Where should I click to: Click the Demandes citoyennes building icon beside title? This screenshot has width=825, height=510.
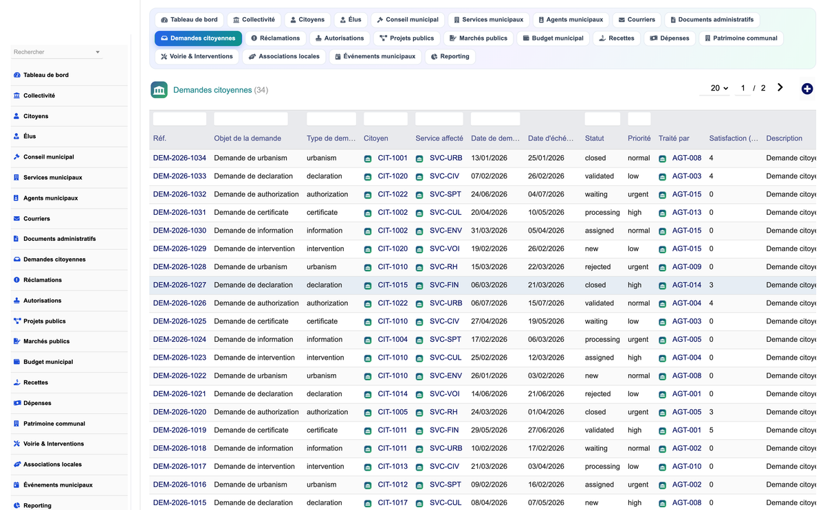point(159,90)
